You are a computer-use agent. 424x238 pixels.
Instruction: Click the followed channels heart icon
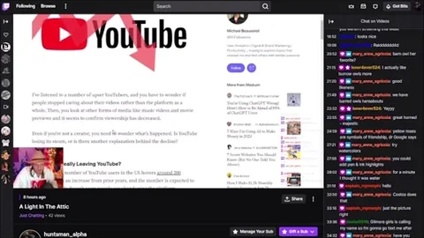pos(6,35)
